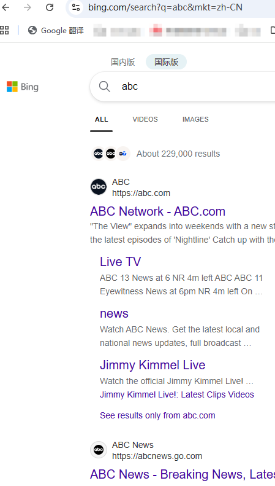Open the Live TV sitelink
The image size is (275, 486).
point(120,262)
